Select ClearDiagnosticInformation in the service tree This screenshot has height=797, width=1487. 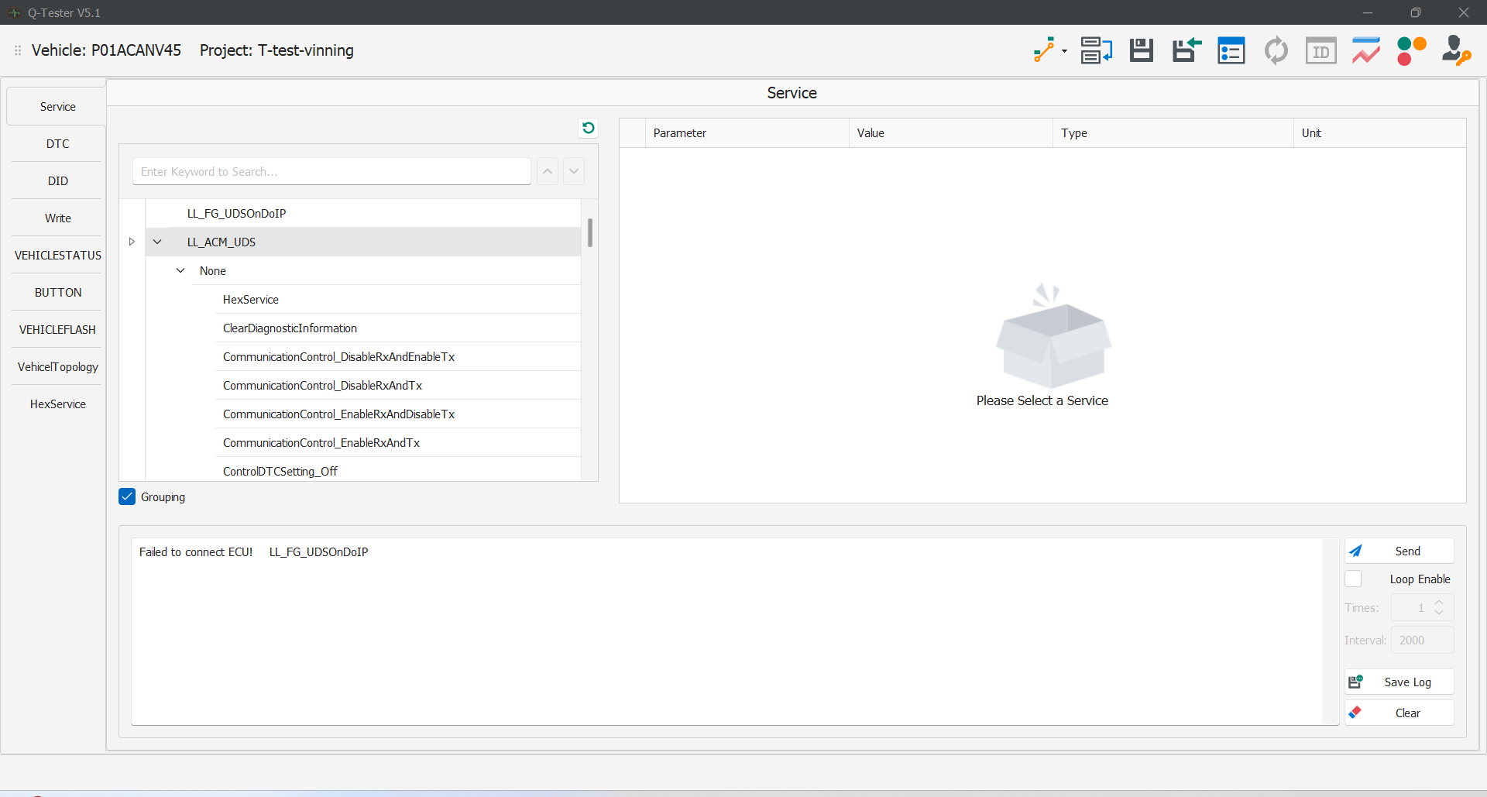(290, 328)
